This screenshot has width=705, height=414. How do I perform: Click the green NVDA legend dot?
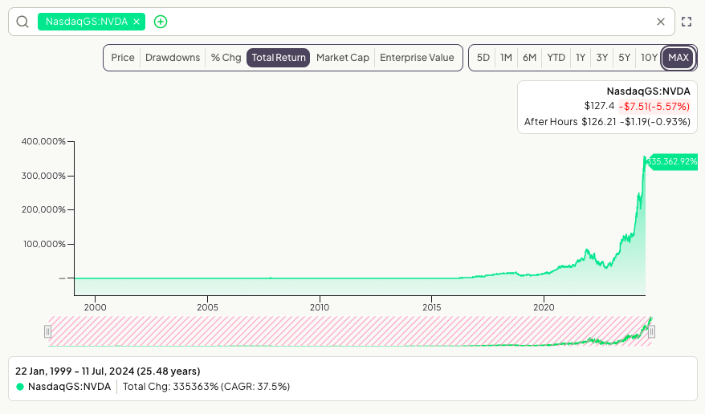coord(20,387)
